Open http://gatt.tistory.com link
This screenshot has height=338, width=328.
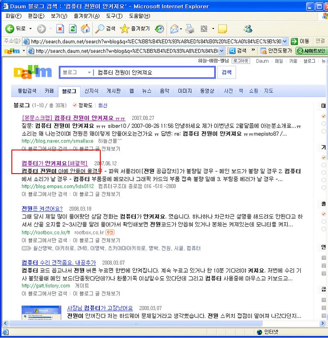46,286
